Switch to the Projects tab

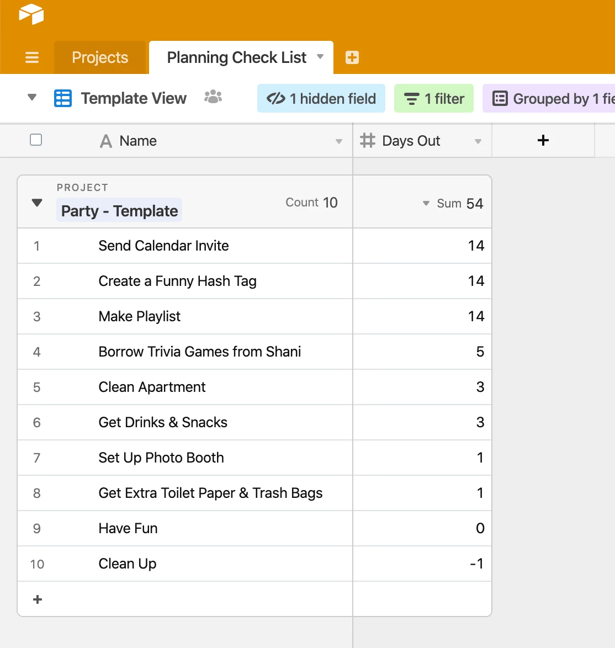99,57
